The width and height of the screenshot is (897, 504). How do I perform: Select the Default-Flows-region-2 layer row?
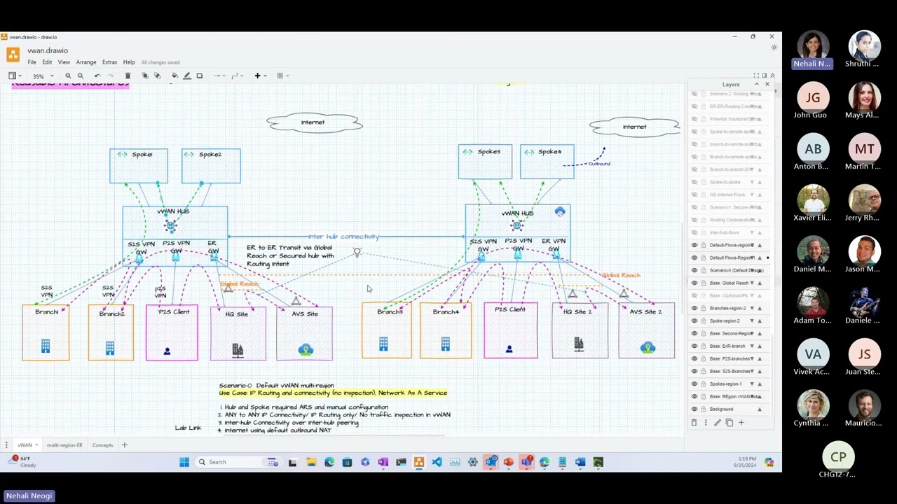coord(727,245)
